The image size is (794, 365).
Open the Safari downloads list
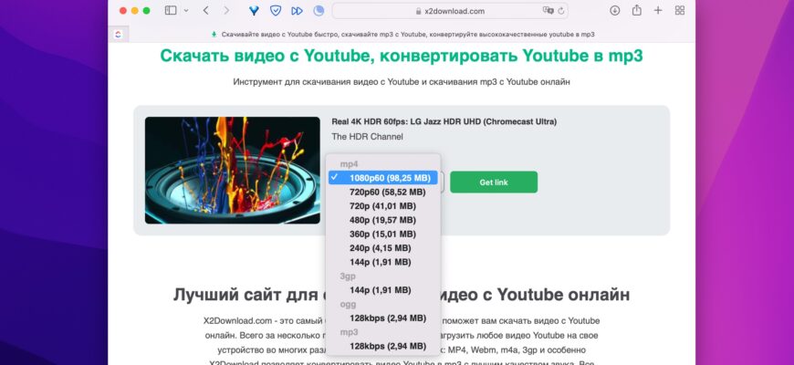(x=614, y=11)
